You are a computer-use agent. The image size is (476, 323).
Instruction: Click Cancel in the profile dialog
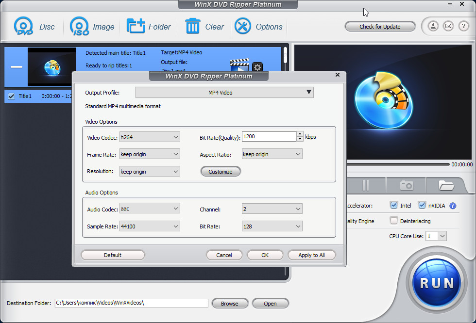(x=224, y=255)
